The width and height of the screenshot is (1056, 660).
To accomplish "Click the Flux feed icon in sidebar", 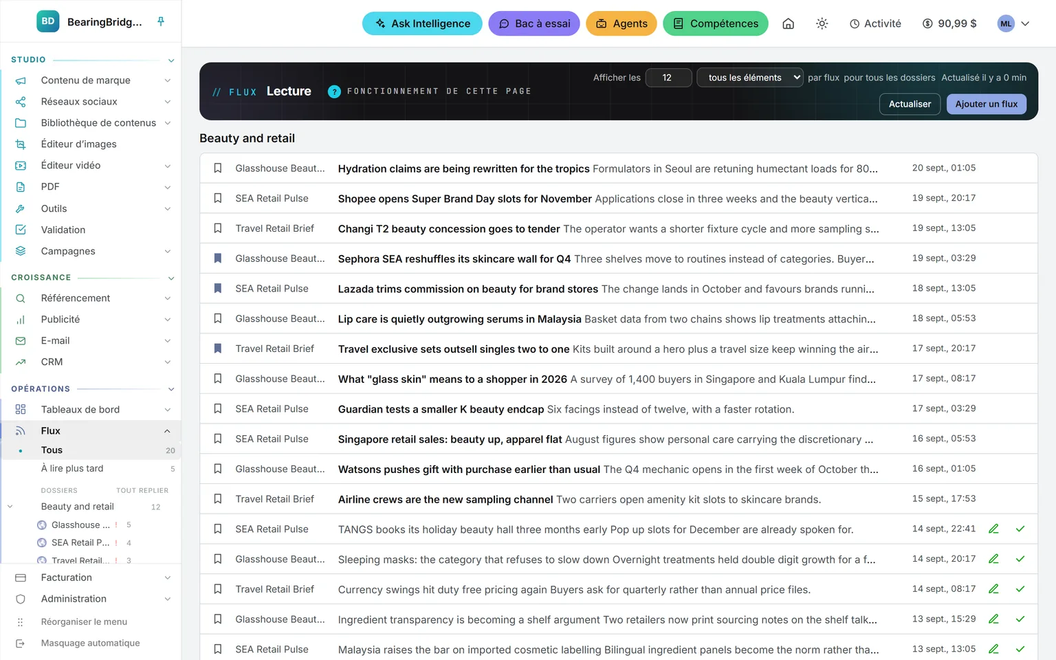I will click(21, 431).
